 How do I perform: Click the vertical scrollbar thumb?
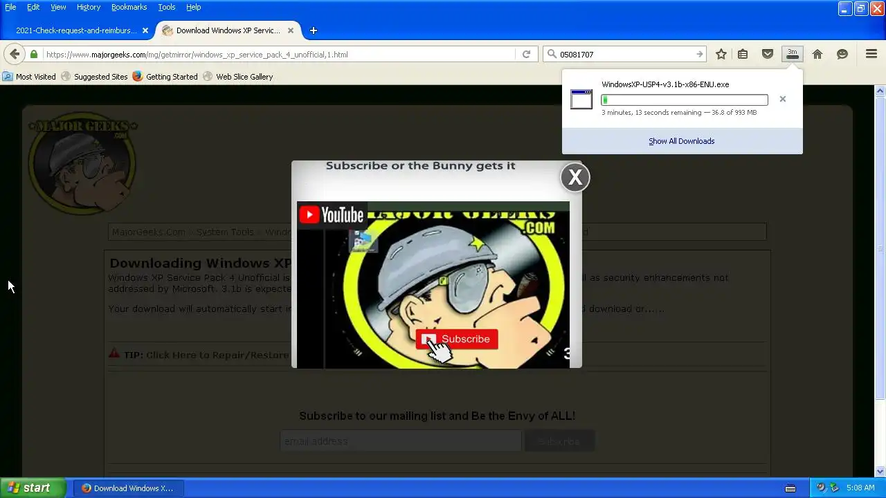880,248
